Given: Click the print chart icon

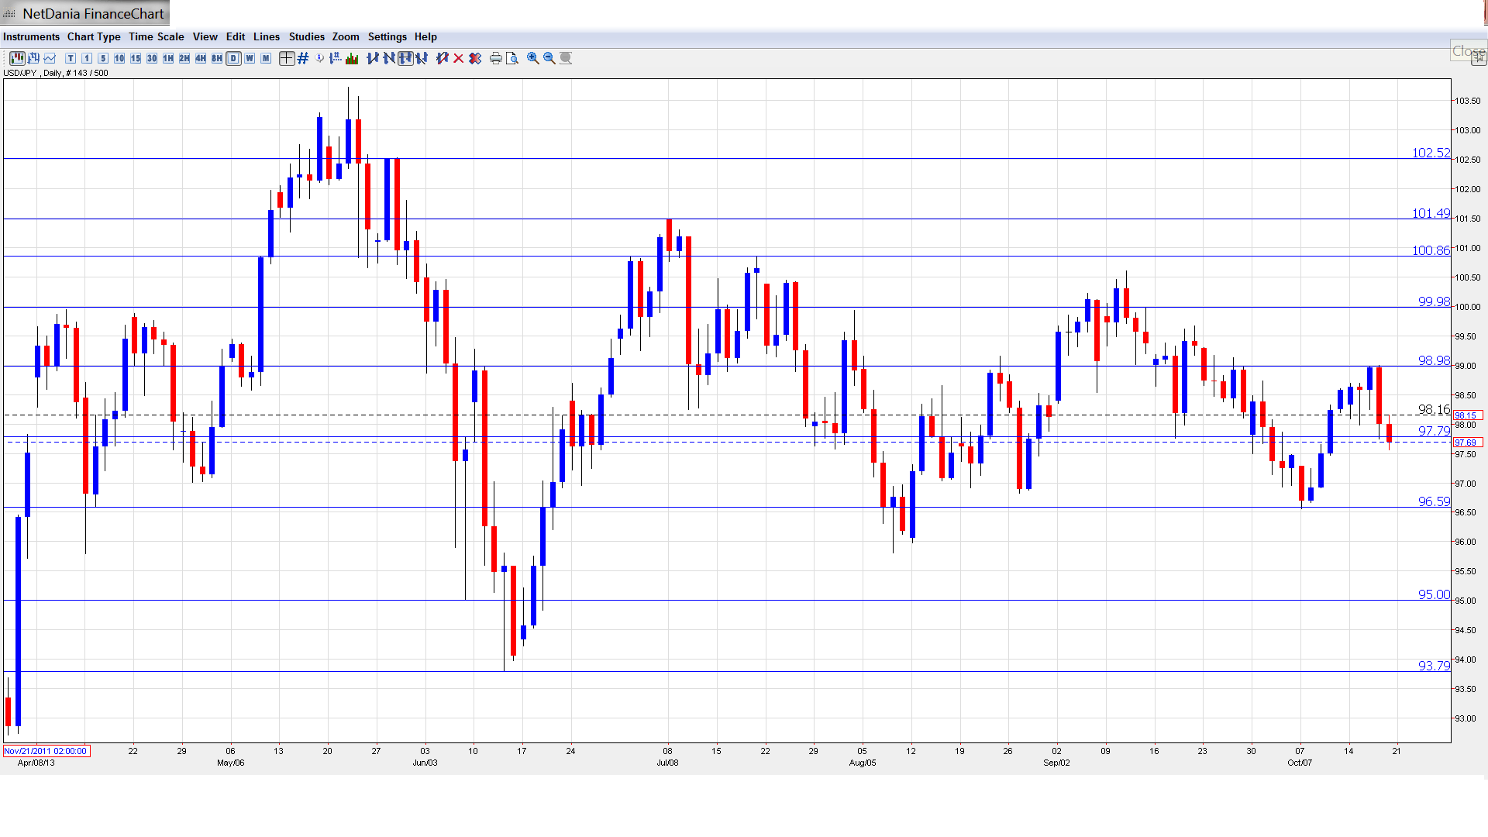Looking at the screenshot, I should (496, 58).
